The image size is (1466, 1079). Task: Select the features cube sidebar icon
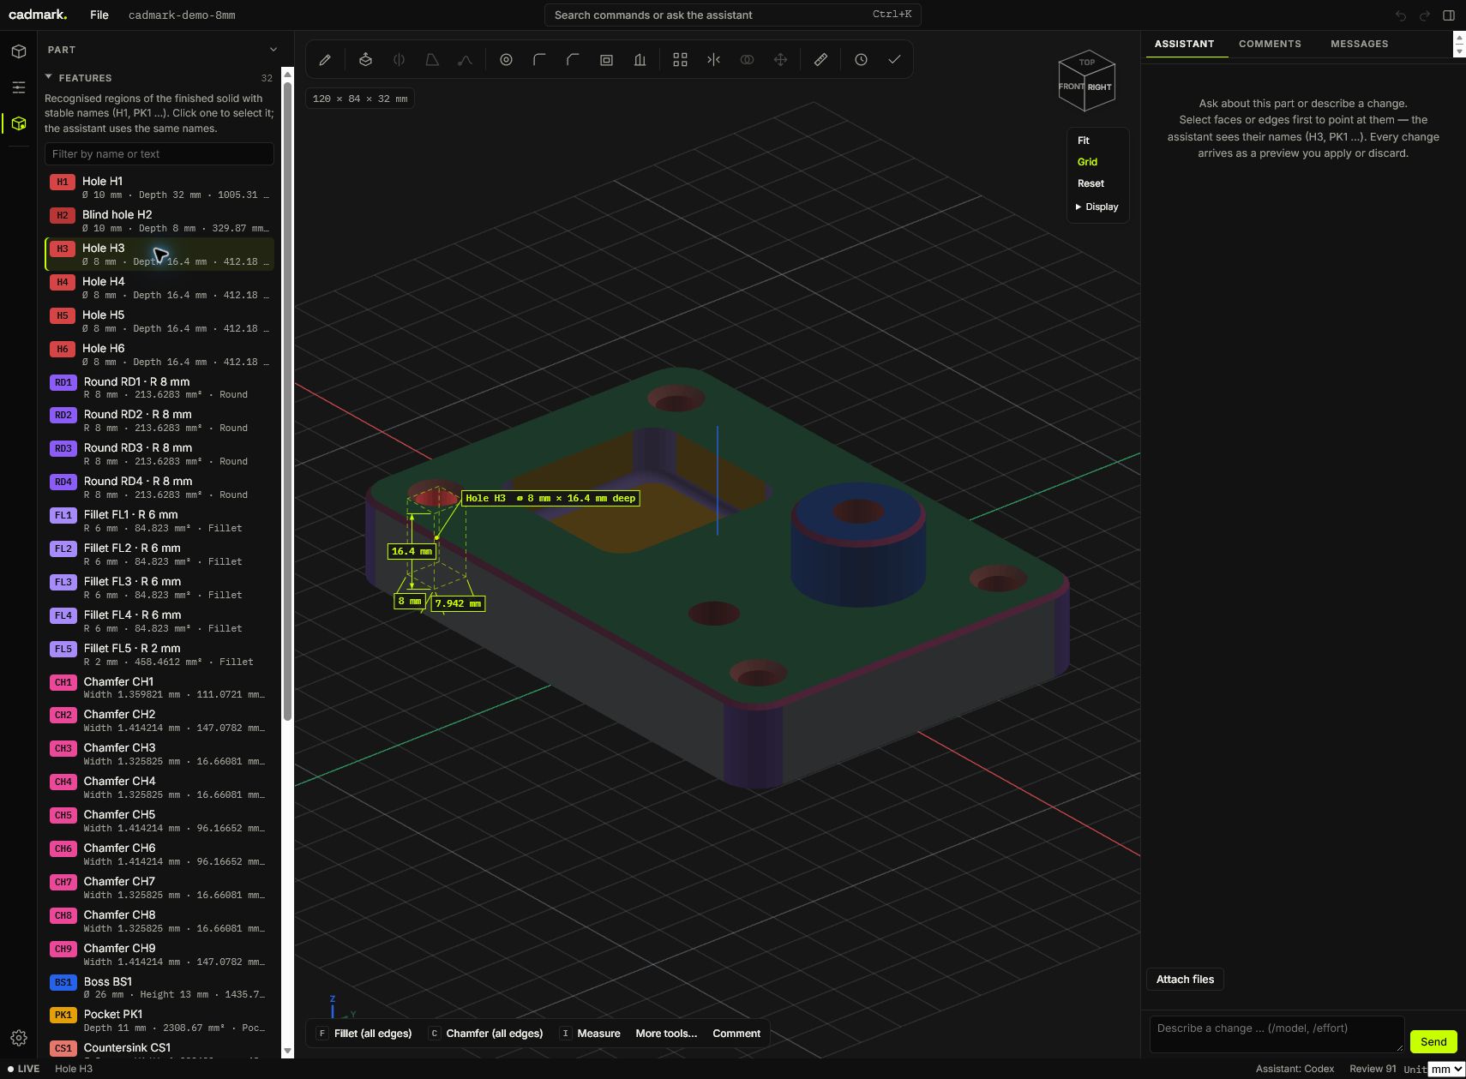pos(19,123)
